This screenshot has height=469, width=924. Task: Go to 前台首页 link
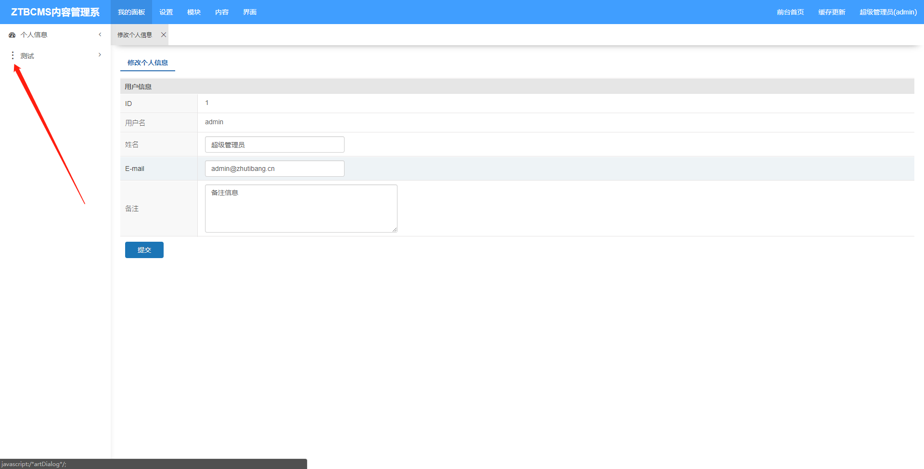pyautogui.click(x=790, y=12)
